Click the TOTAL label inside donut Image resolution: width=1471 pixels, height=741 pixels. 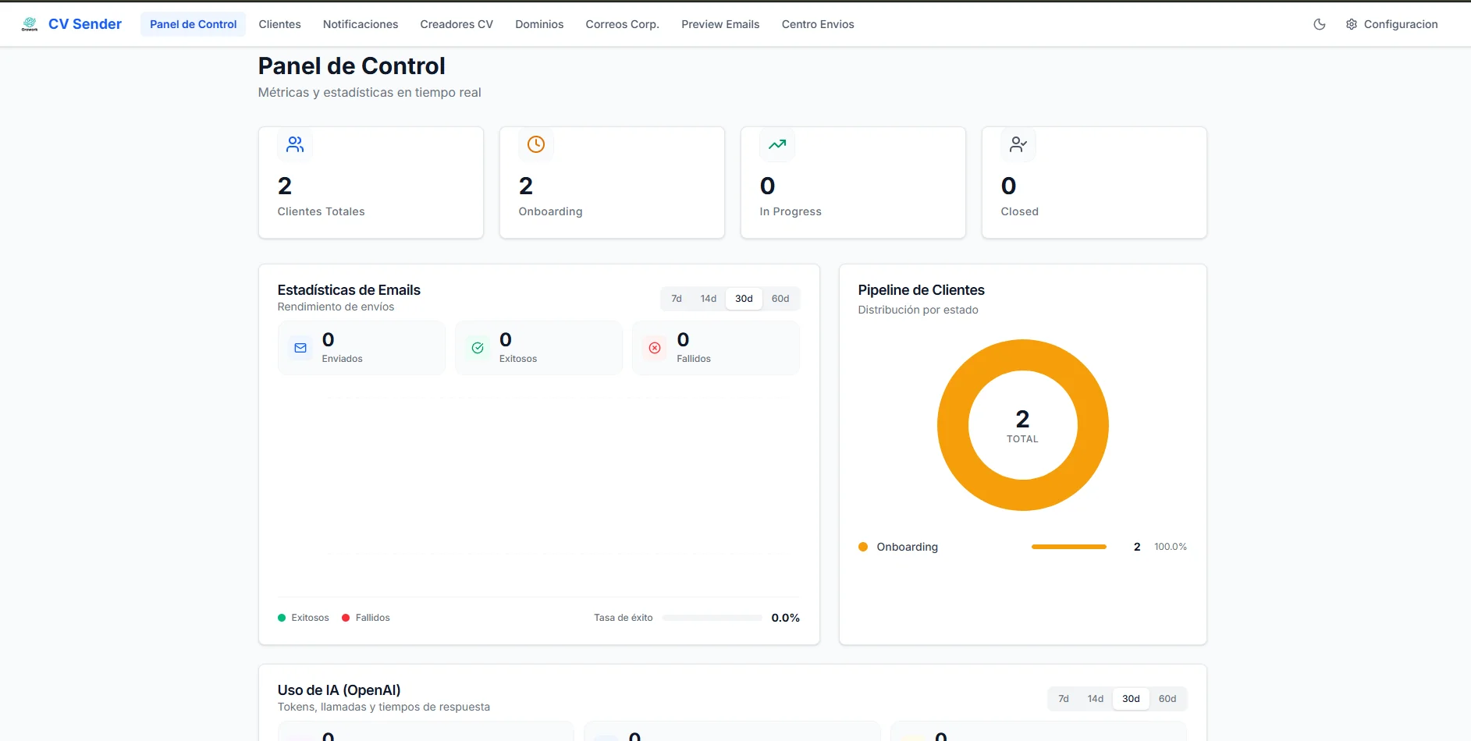(x=1022, y=439)
